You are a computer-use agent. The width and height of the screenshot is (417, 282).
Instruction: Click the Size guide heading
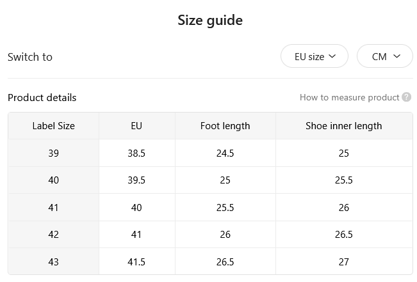pyautogui.click(x=210, y=20)
